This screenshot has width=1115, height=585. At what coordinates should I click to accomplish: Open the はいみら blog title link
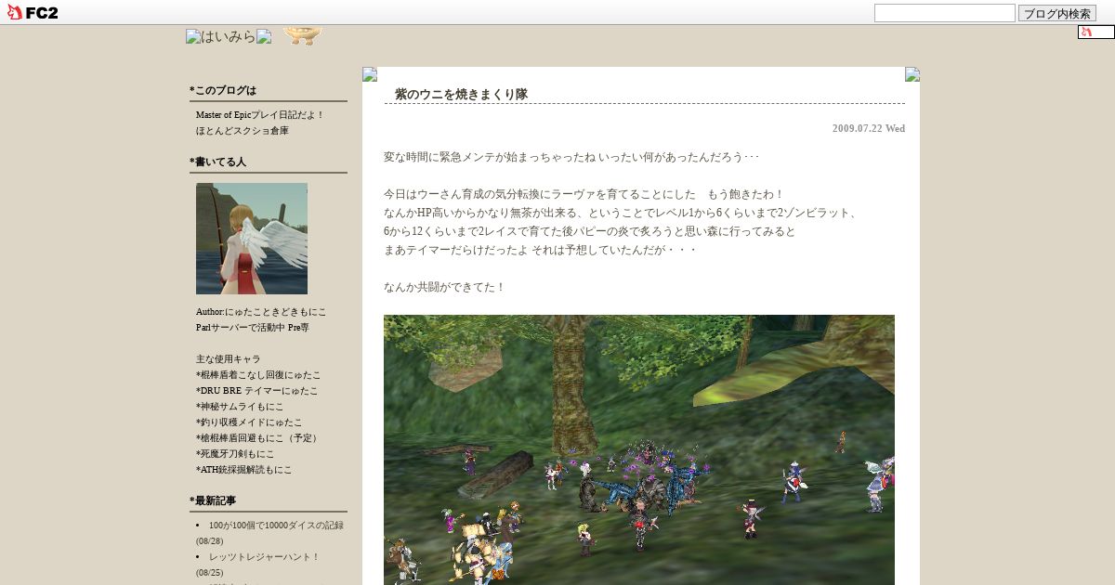coord(229,36)
